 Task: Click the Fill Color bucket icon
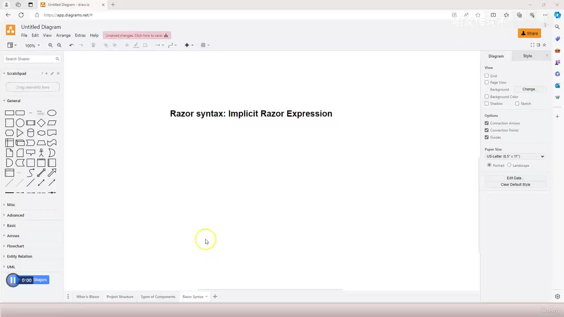pos(127,45)
